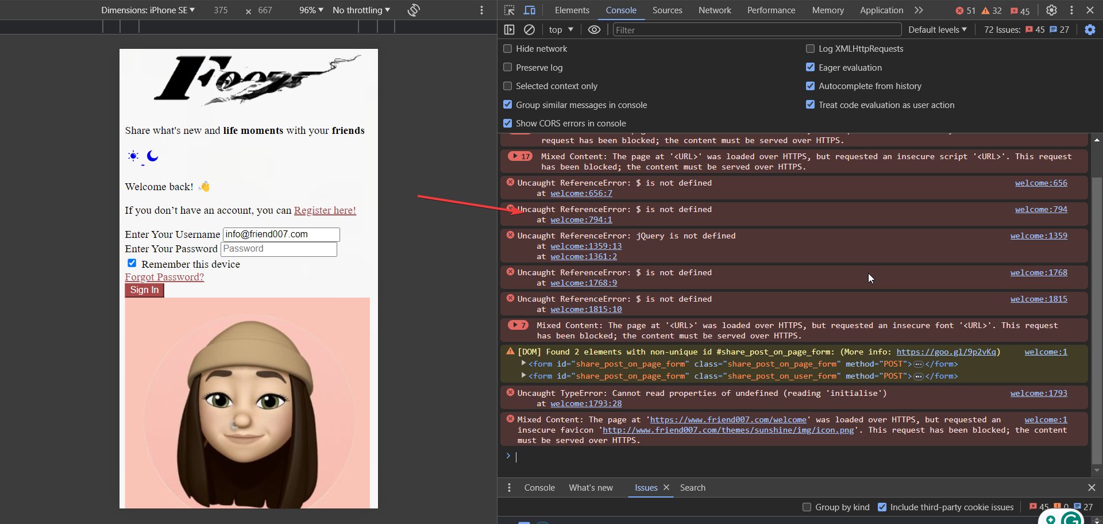Screen dimensions: 1103x524
Task: Uncheck Group similar messages in console
Action: click(508, 105)
